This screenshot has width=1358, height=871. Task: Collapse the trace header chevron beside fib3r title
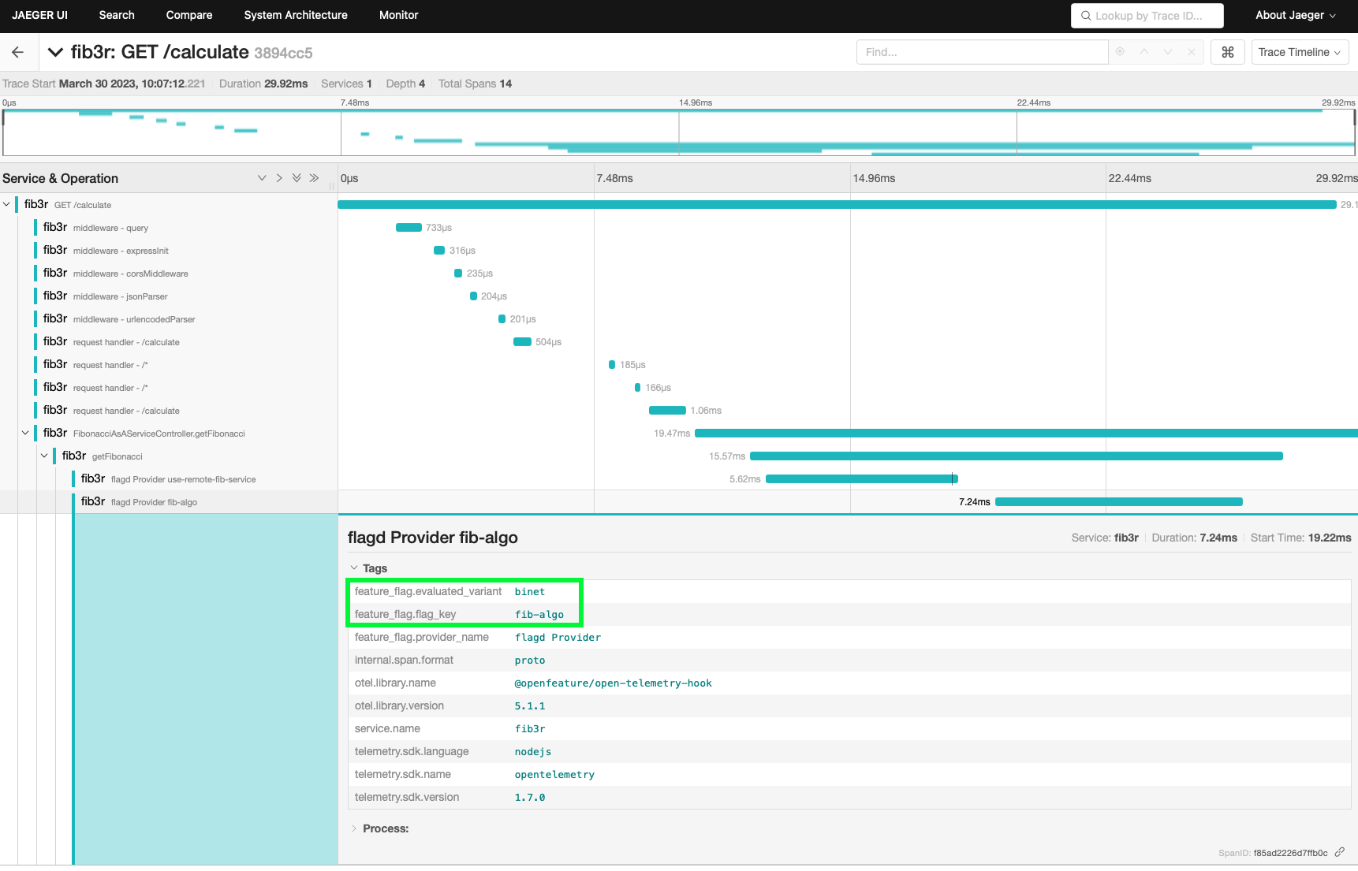(55, 52)
